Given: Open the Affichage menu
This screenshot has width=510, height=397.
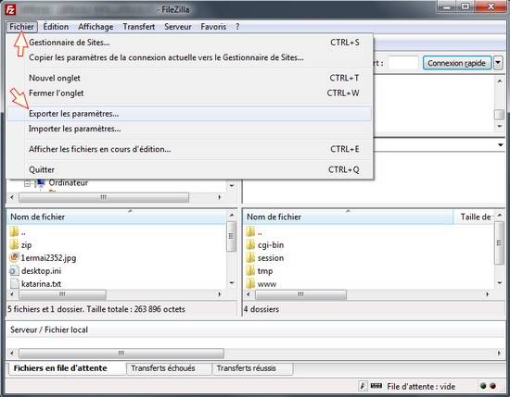Looking at the screenshot, I should tap(96, 27).
